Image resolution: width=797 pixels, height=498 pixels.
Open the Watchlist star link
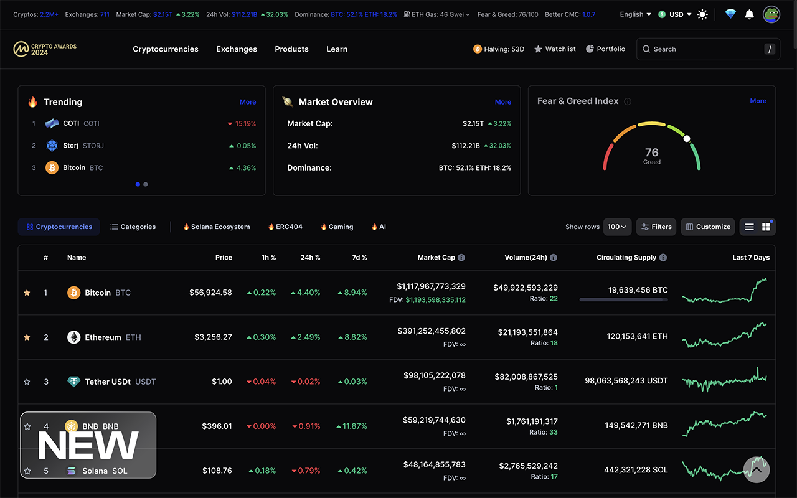click(555, 49)
